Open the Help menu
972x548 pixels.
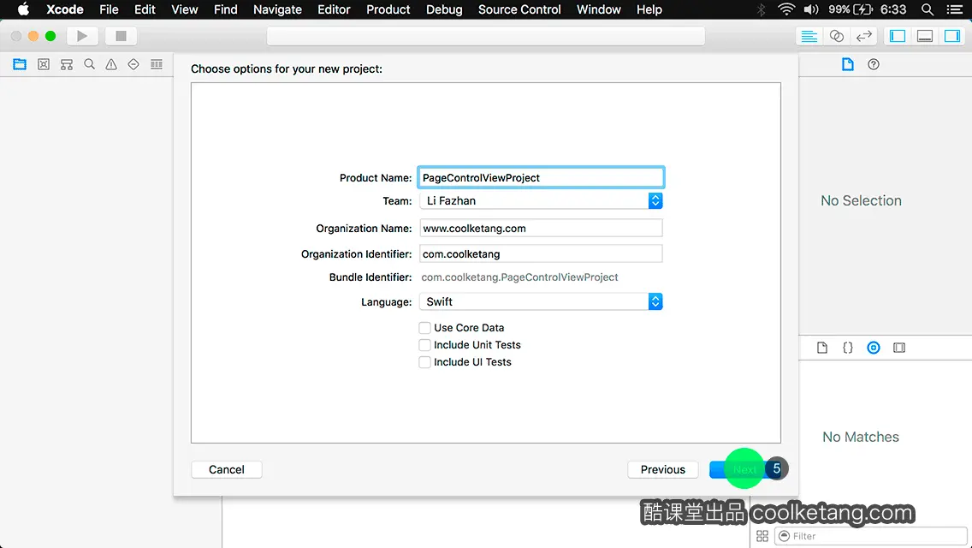(x=649, y=9)
